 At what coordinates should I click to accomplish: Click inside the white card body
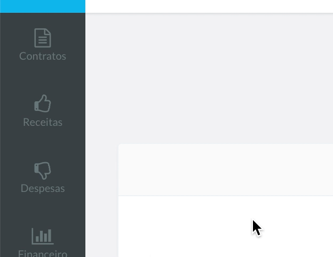[x=226, y=227]
